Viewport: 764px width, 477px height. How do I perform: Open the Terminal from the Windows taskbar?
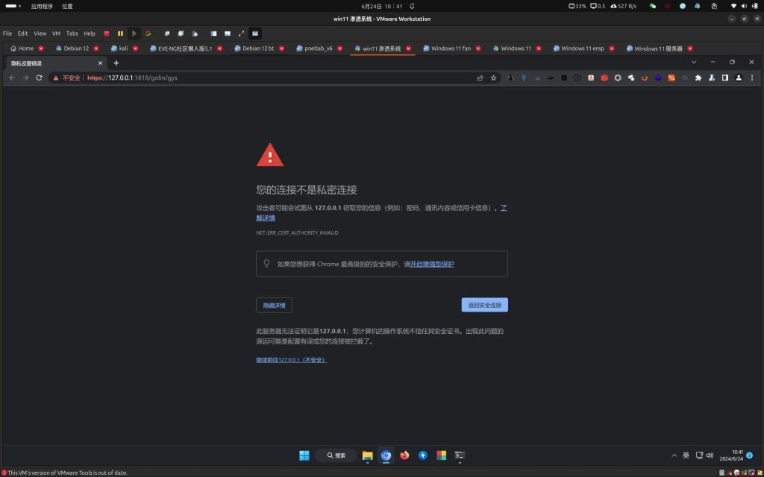[x=459, y=455]
